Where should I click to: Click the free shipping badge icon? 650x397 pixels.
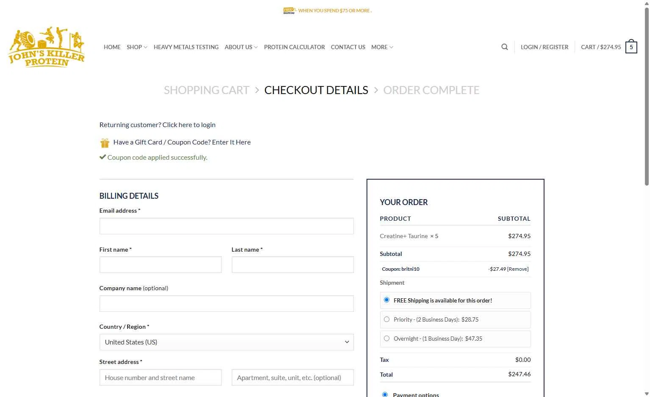pos(289,11)
